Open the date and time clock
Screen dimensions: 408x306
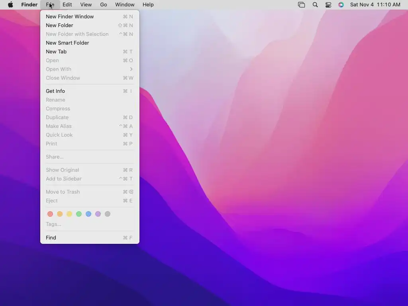click(375, 5)
